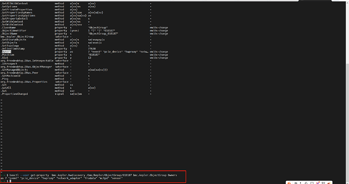The width and height of the screenshot is (349, 184).
Task: Click the .GetManagedObjects method entry
Action: tap(14, 70)
